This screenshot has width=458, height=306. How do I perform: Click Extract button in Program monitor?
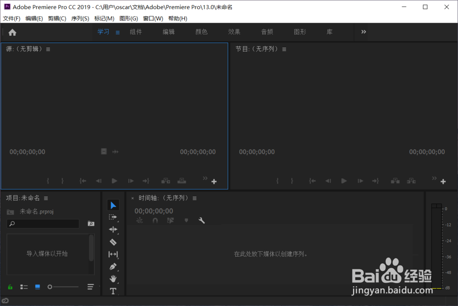pos(411,181)
